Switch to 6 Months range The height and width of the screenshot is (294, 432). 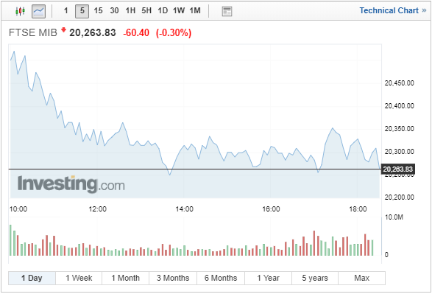[221, 278]
